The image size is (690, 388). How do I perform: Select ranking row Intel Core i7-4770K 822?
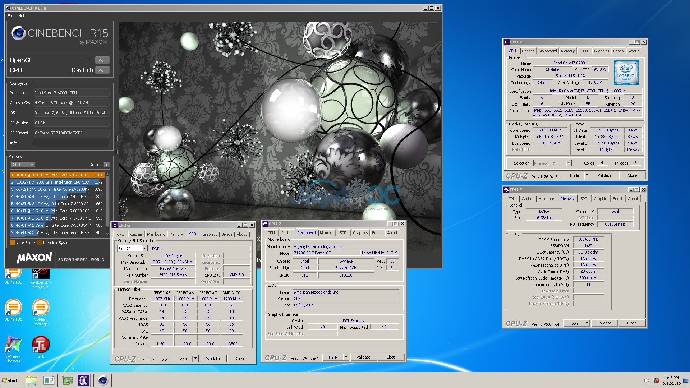(57, 197)
